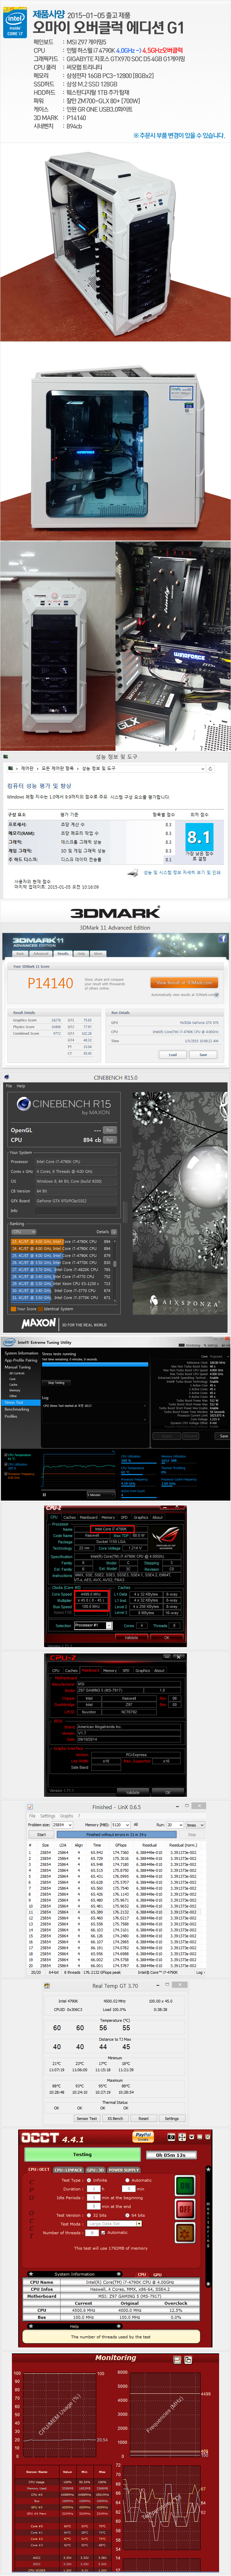Image resolution: width=231 pixels, height=2576 pixels.
Task: Toggle Identical System legend checkbox
Action: click(41, 1309)
